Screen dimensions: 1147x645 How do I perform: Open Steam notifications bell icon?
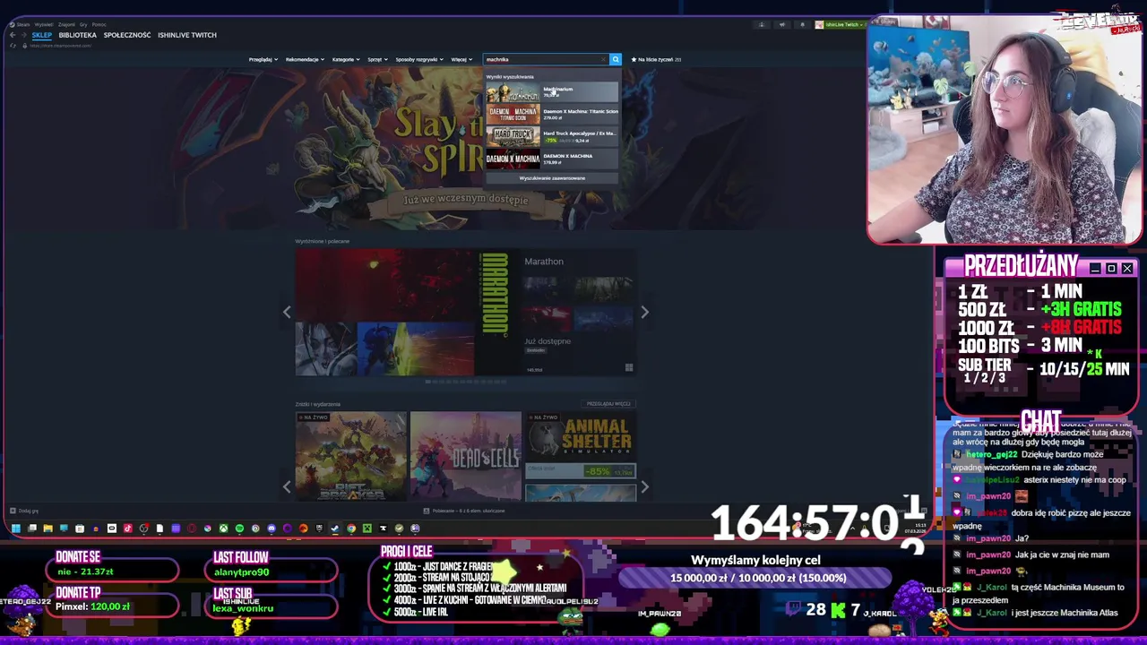click(803, 24)
